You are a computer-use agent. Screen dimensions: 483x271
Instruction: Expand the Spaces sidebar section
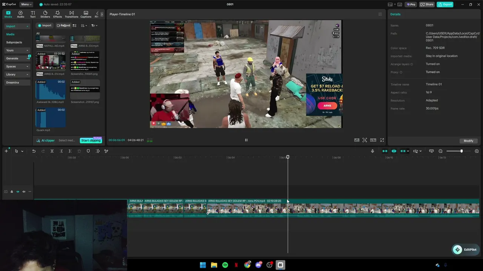(17, 67)
